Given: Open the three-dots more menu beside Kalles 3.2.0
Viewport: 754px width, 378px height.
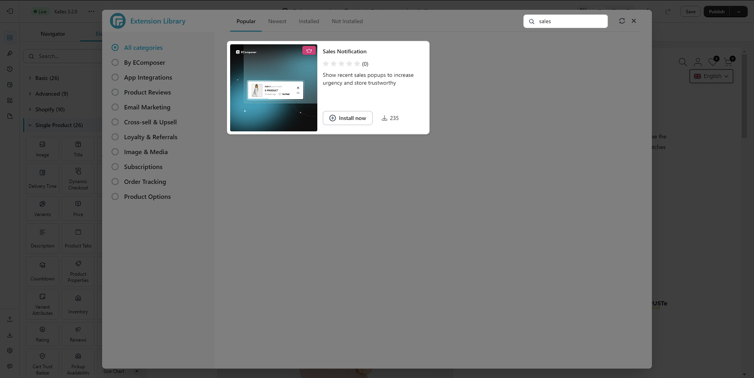Looking at the screenshot, I should 92,11.
